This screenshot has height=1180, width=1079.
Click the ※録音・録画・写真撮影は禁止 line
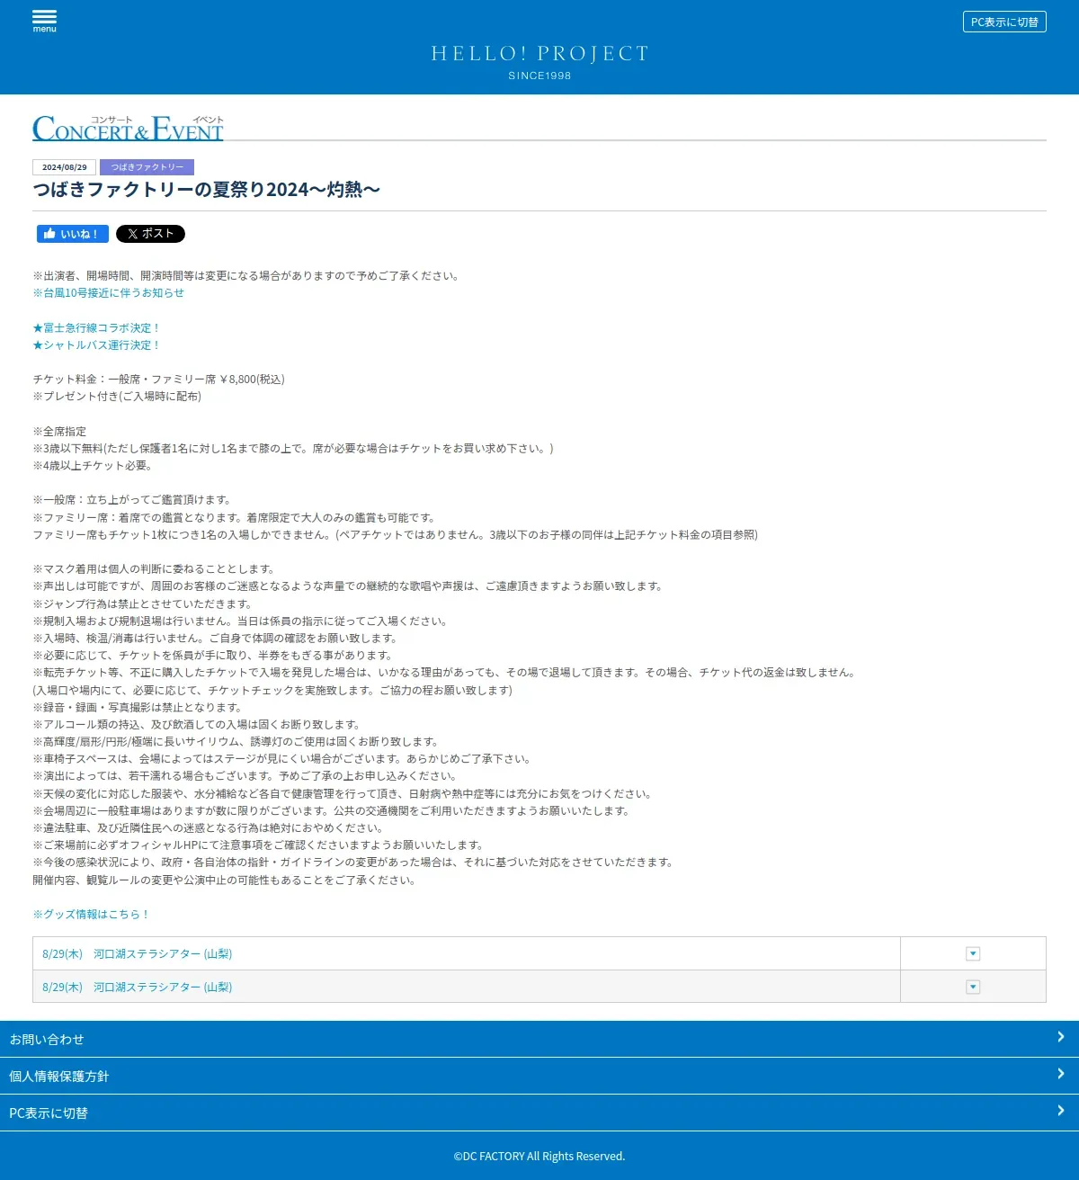[x=138, y=708]
